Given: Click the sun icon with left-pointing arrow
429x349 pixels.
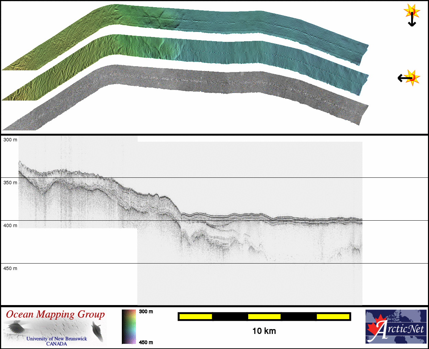Looking at the screenshot, I should point(409,78).
